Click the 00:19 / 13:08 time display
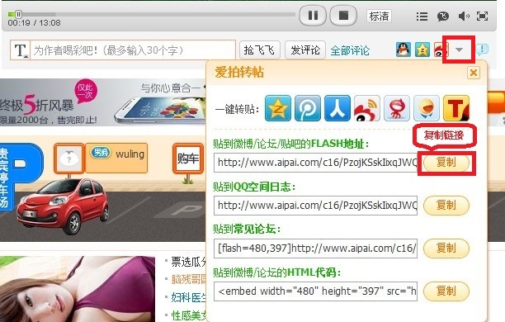The height and width of the screenshot is (322, 505). coord(34,23)
